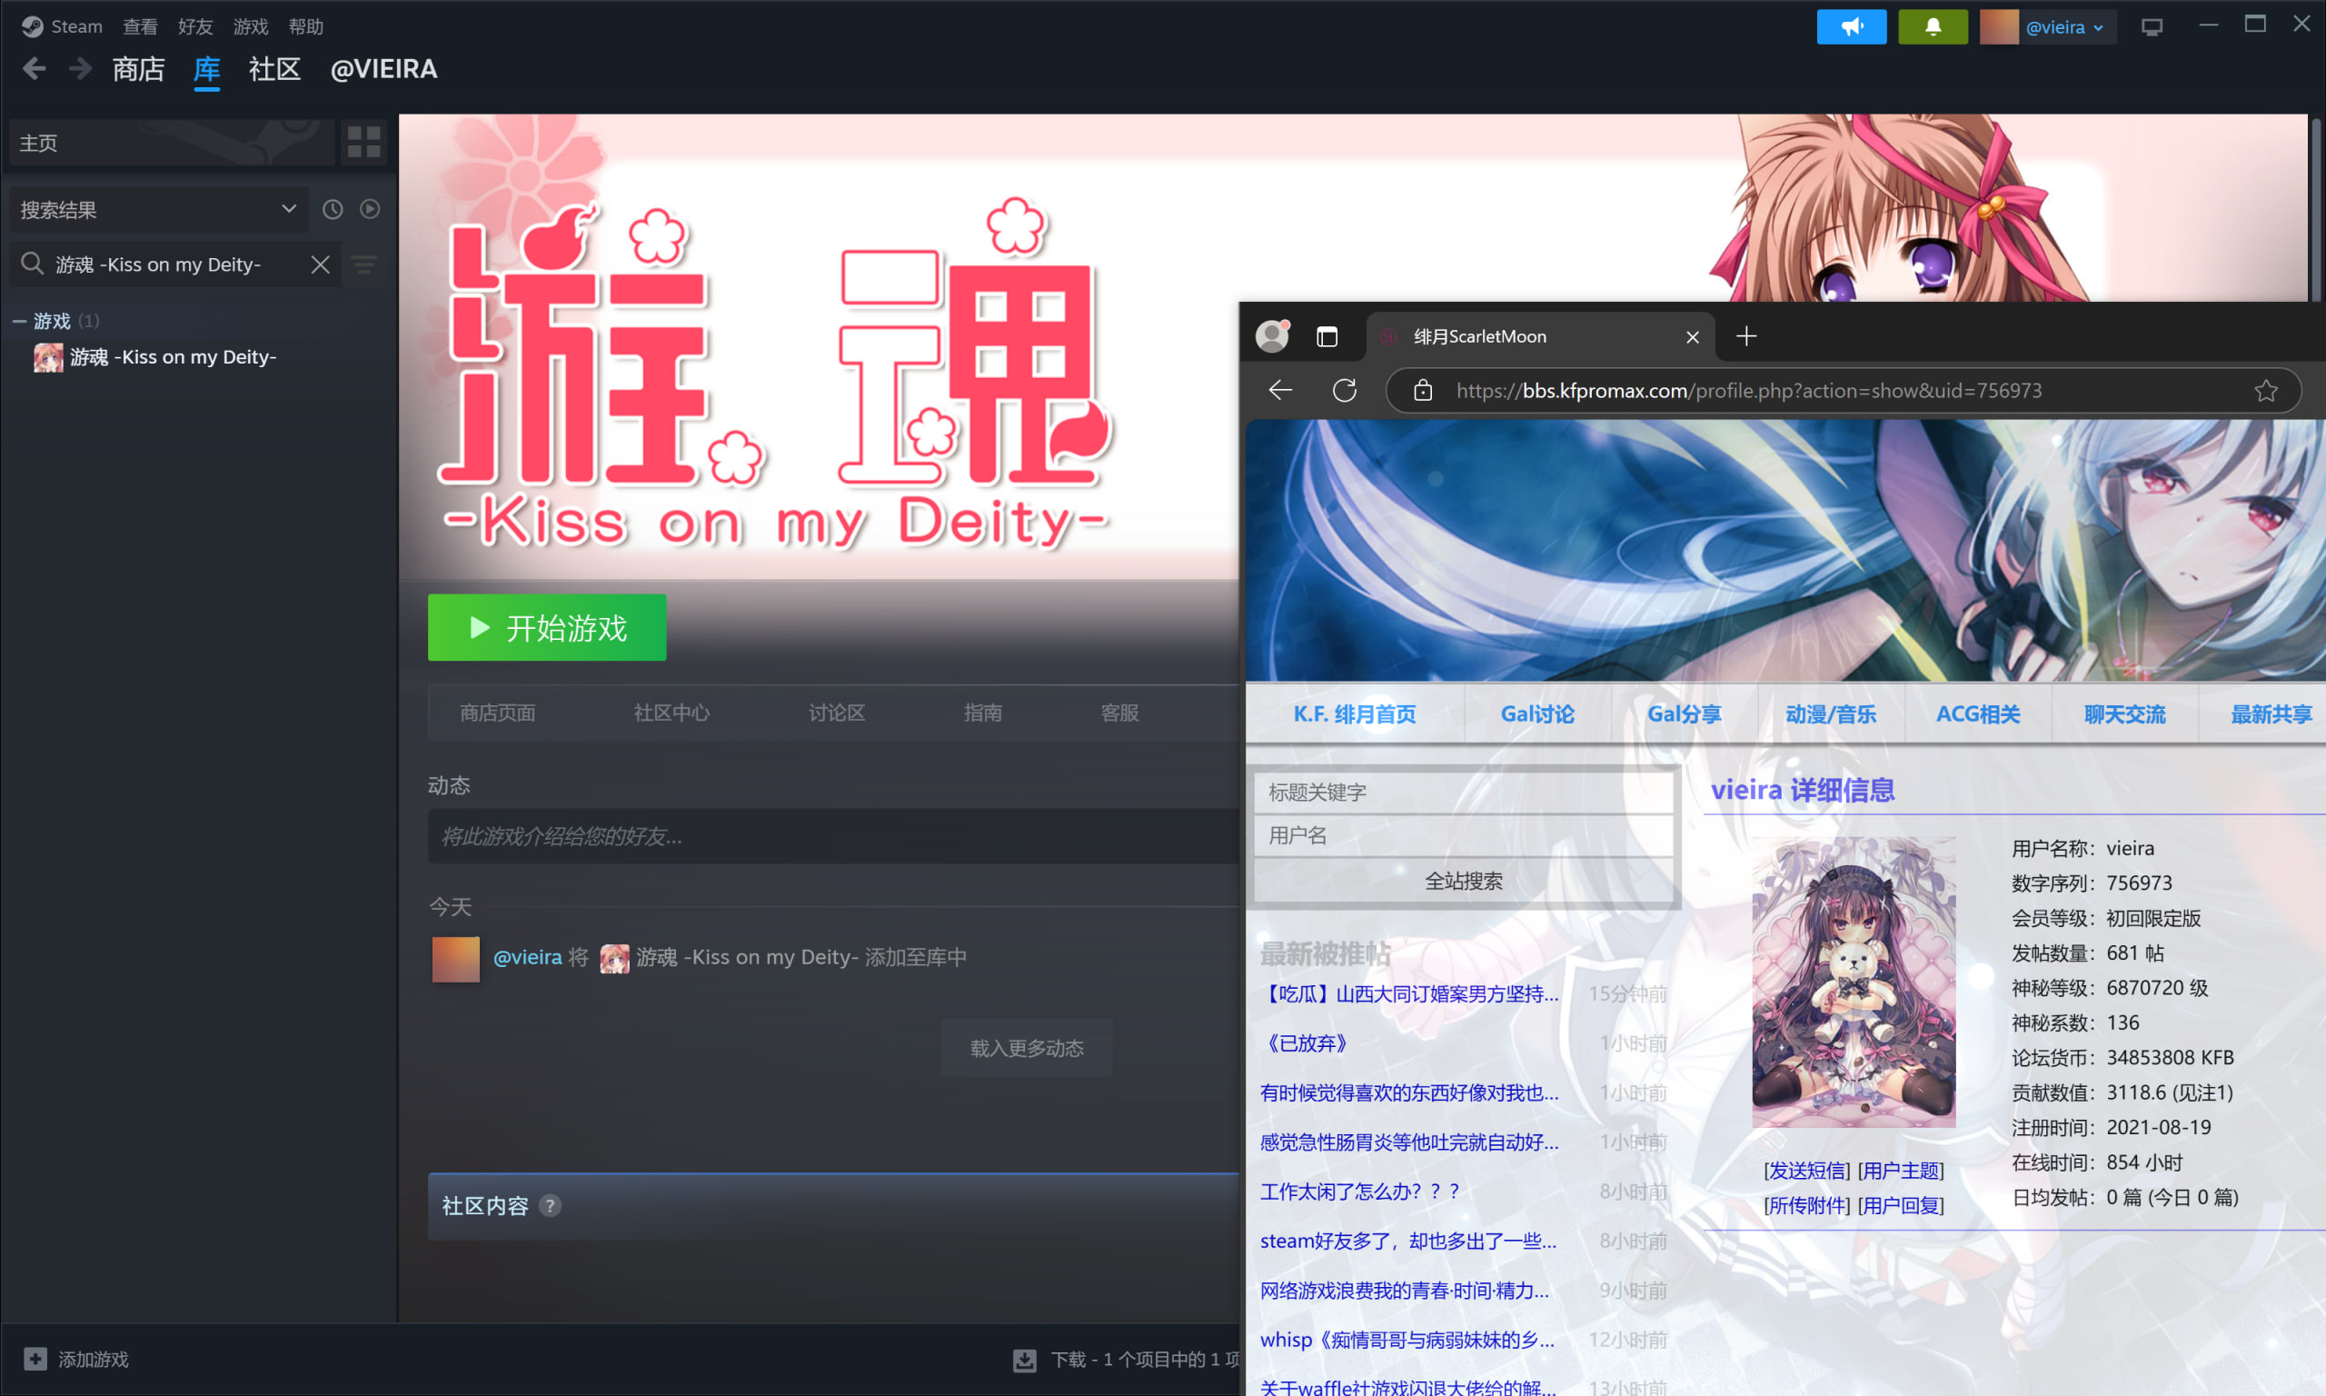Click the 用户名 search field
The width and height of the screenshot is (2326, 1396).
click(1464, 835)
